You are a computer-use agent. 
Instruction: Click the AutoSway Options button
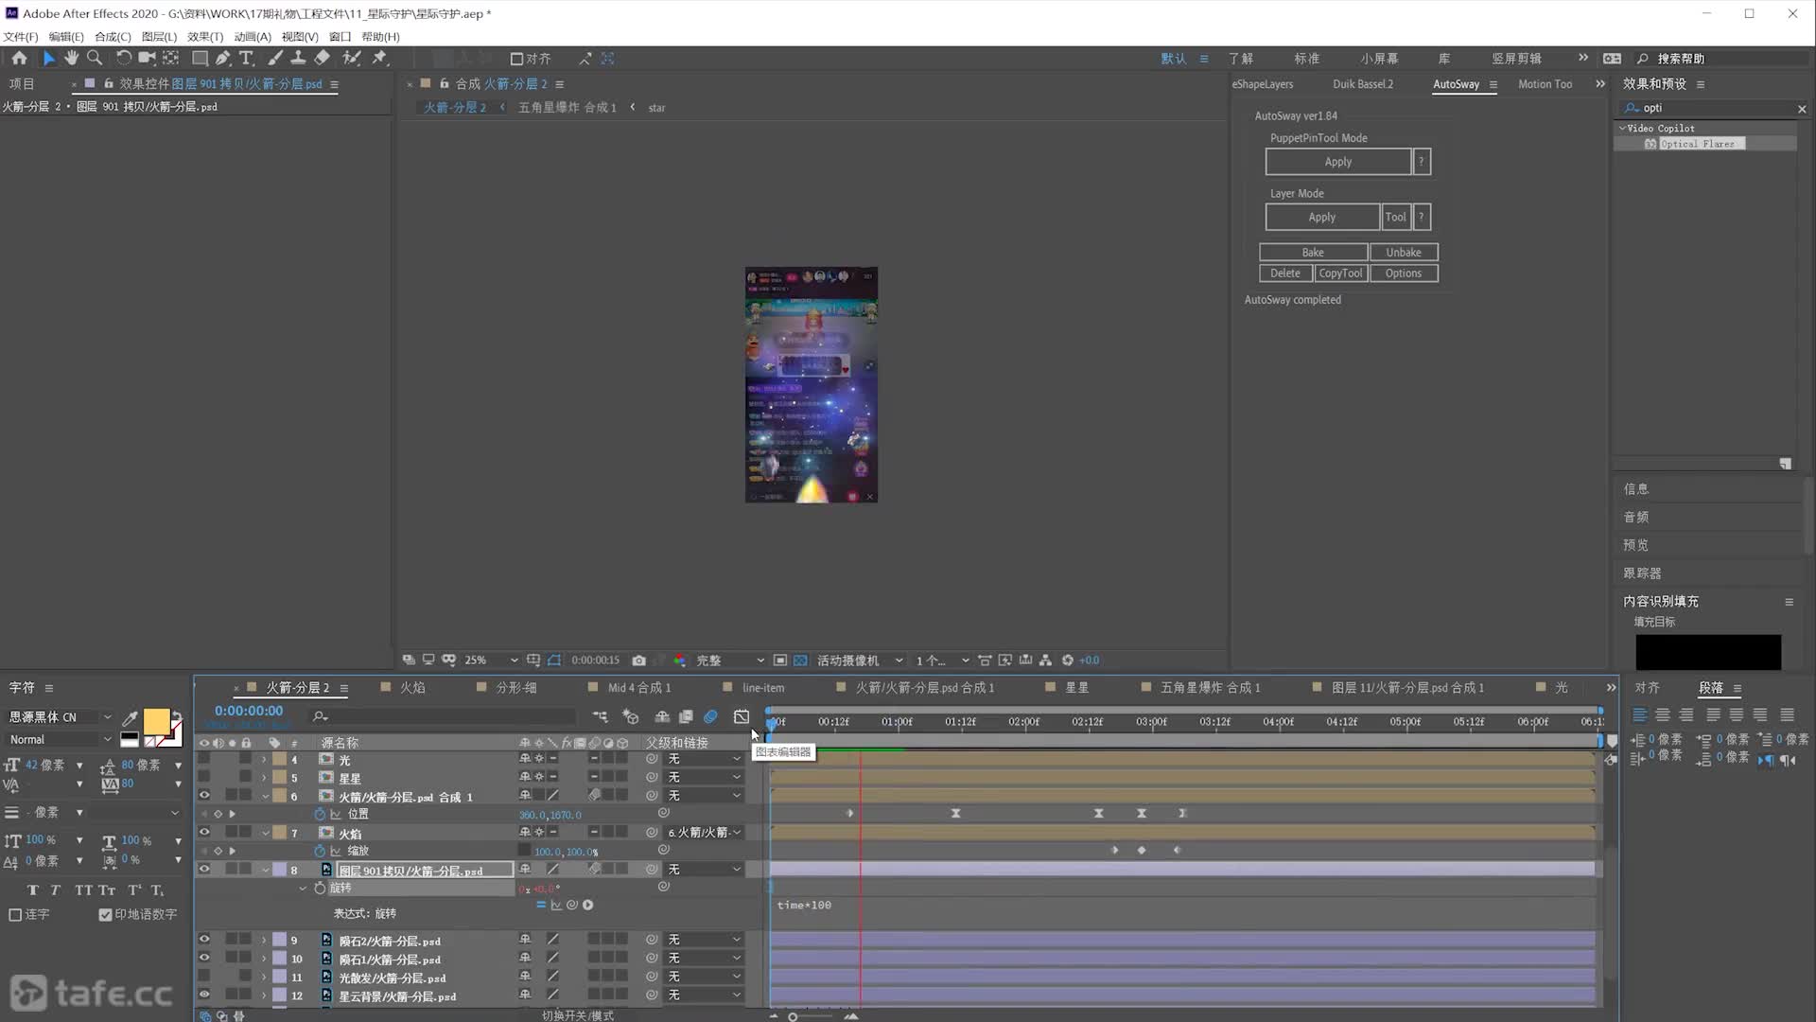pyautogui.click(x=1404, y=273)
